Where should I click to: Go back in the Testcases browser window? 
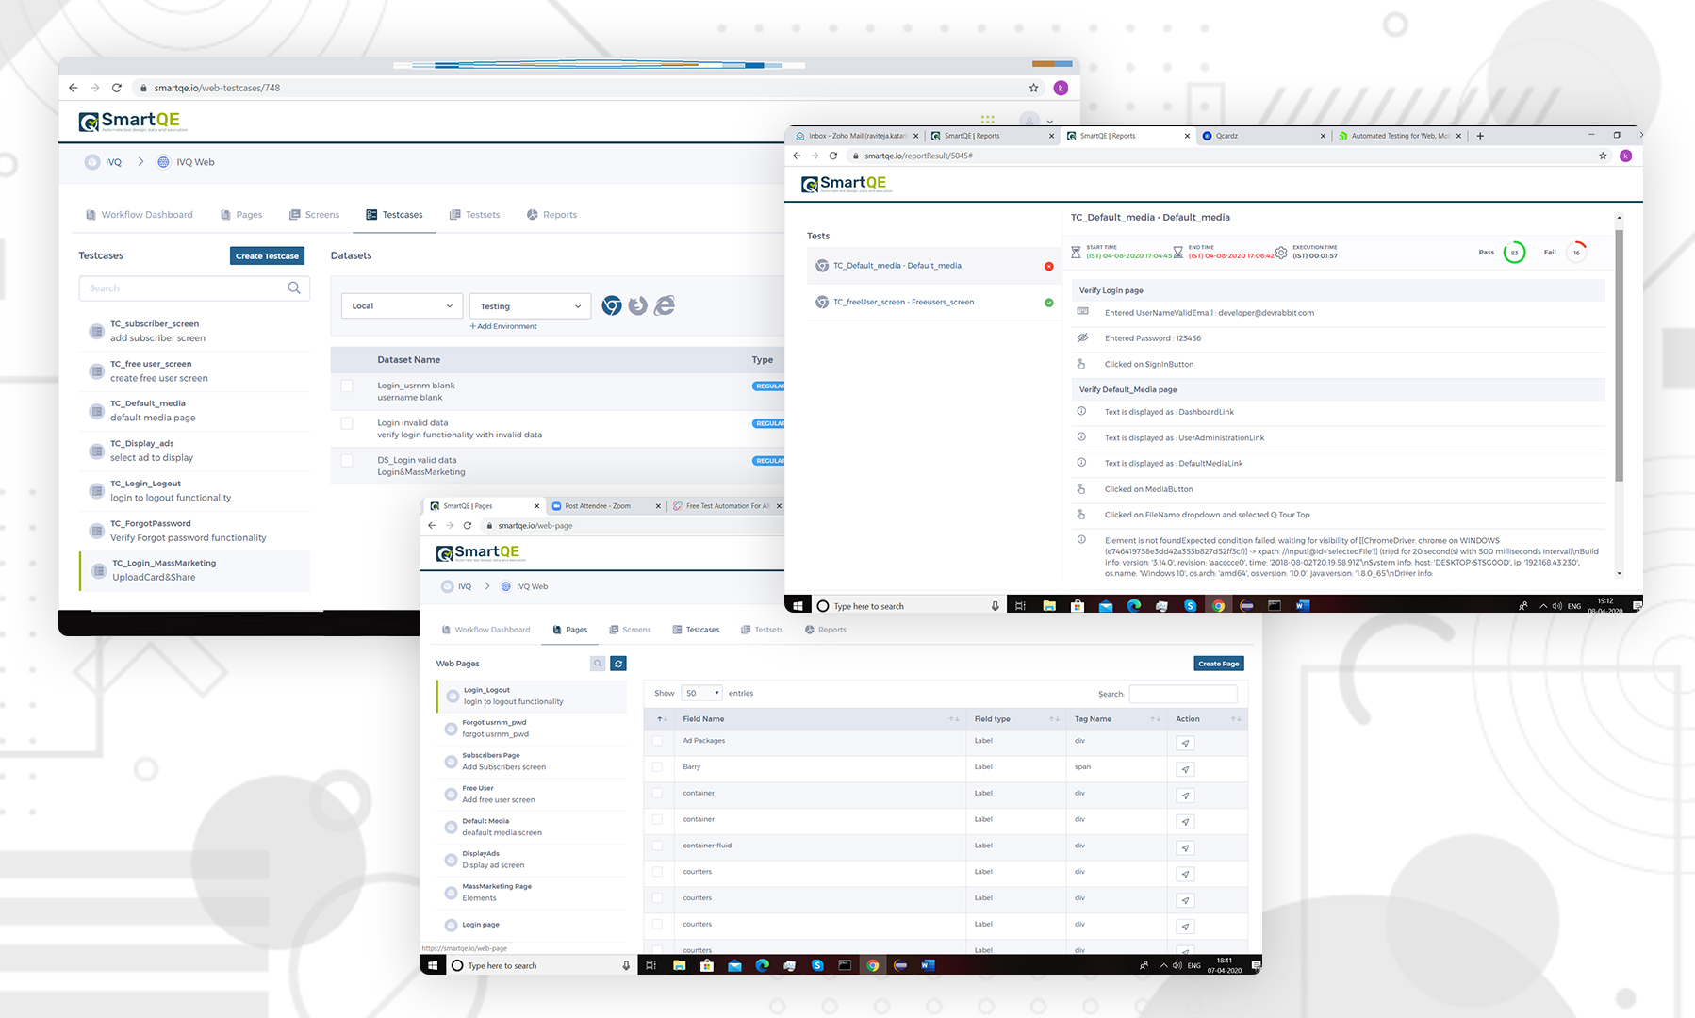[74, 88]
